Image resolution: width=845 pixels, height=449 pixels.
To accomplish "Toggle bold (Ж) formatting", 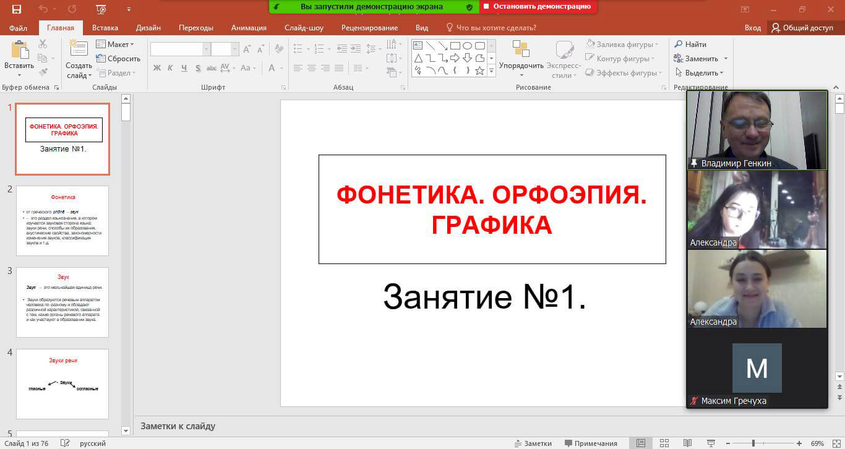I will click(x=157, y=68).
